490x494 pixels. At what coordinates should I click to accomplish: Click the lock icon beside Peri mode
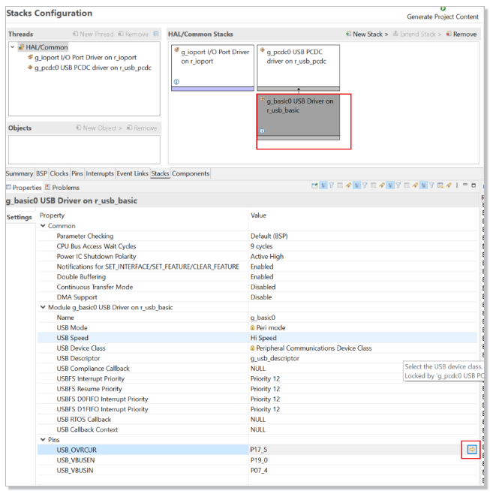[252, 327]
